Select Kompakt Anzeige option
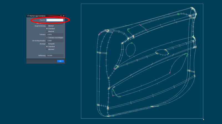Image resolution: width=222 pixels, height=124 pixels. point(47,44)
